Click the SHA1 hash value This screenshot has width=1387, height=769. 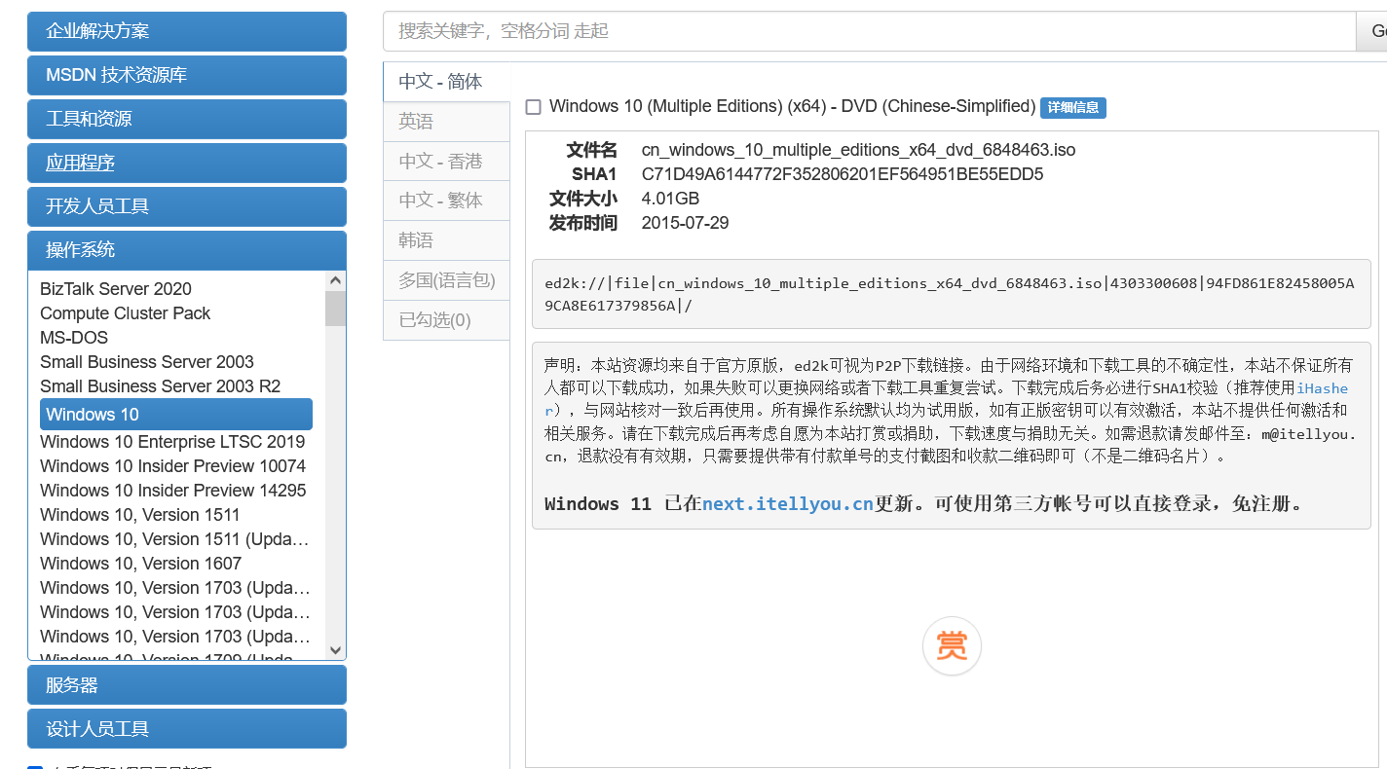click(843, 174)
